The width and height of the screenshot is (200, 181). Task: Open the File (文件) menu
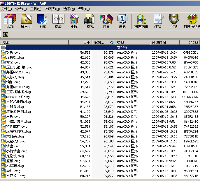pos(6,9)
